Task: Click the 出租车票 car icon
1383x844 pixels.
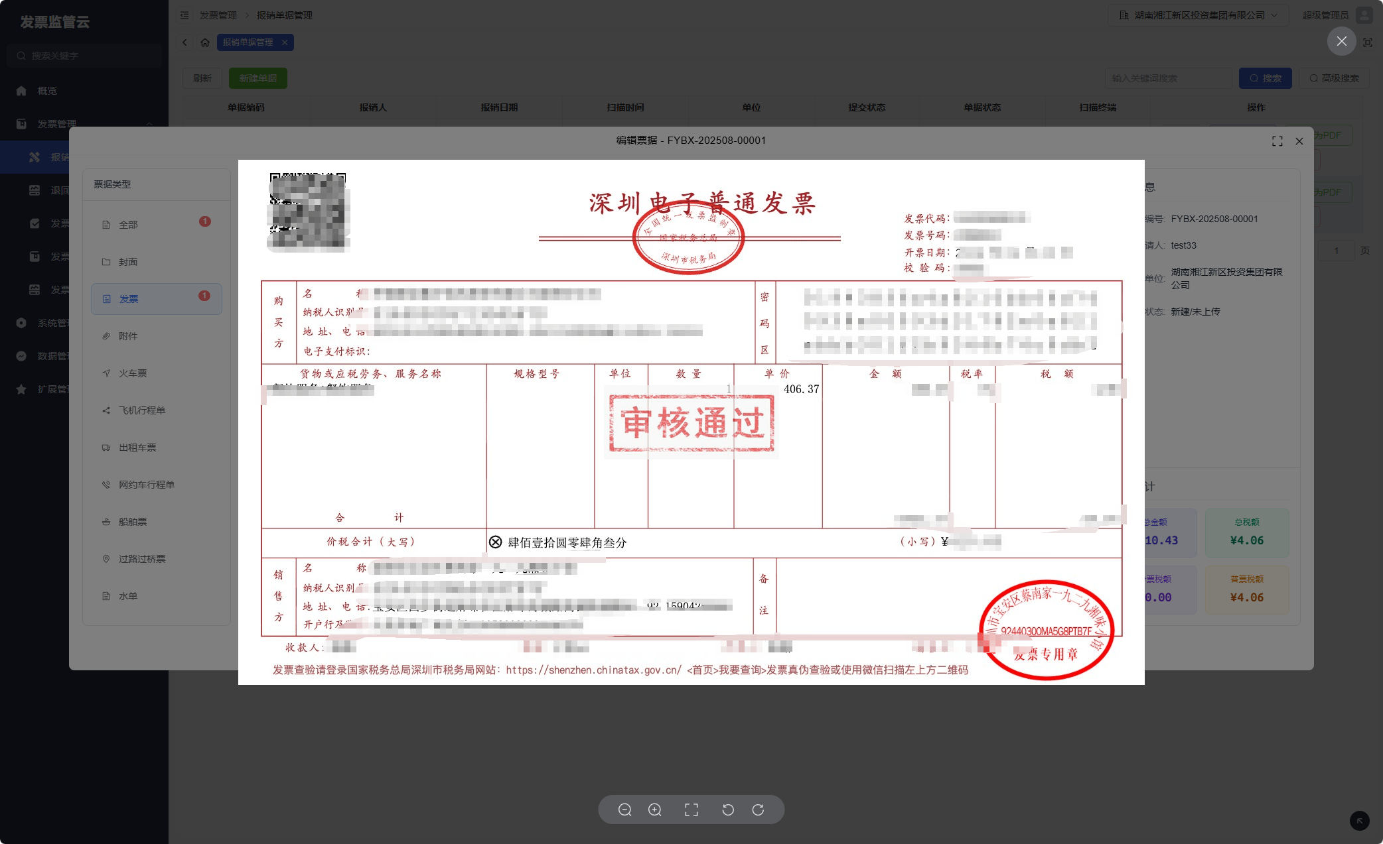Action: tap(106, 448)
